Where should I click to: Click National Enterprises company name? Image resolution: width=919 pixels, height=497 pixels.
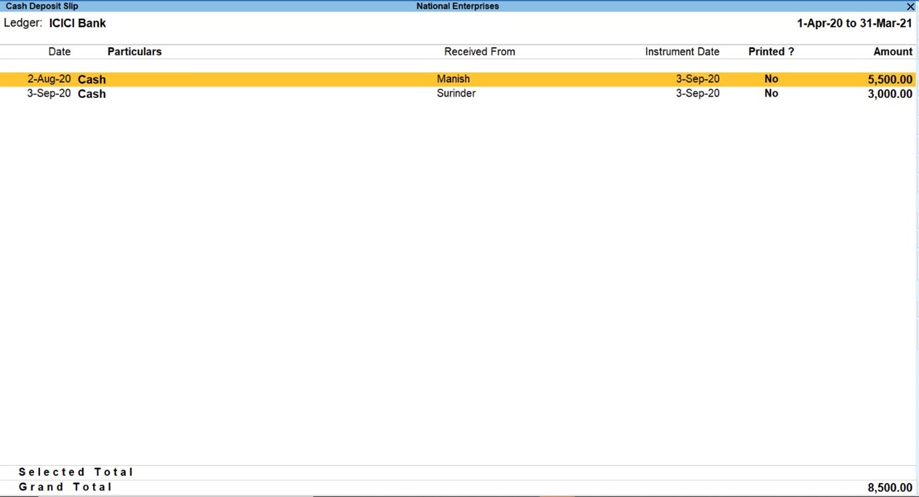pos(457,6)
